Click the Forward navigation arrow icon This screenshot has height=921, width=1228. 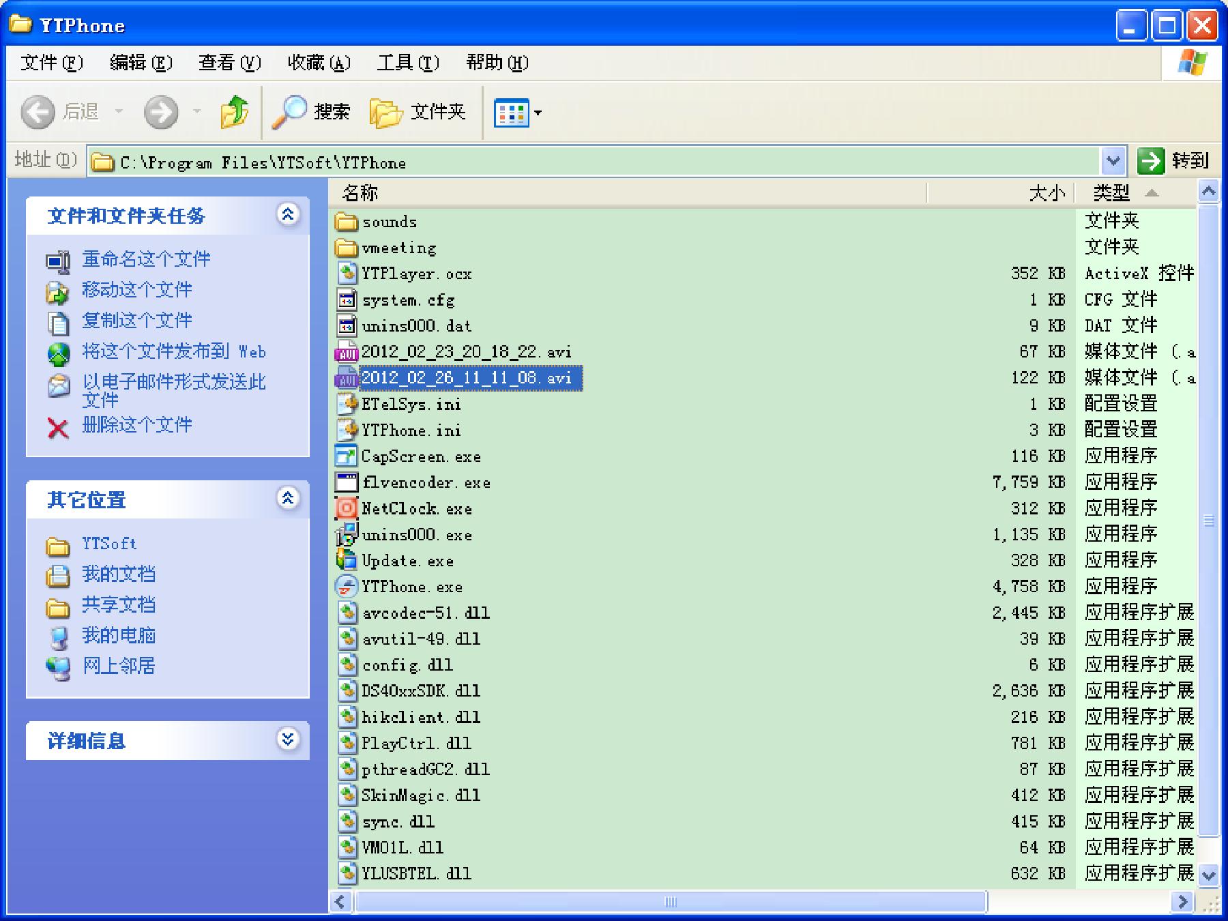click(161, 112)
